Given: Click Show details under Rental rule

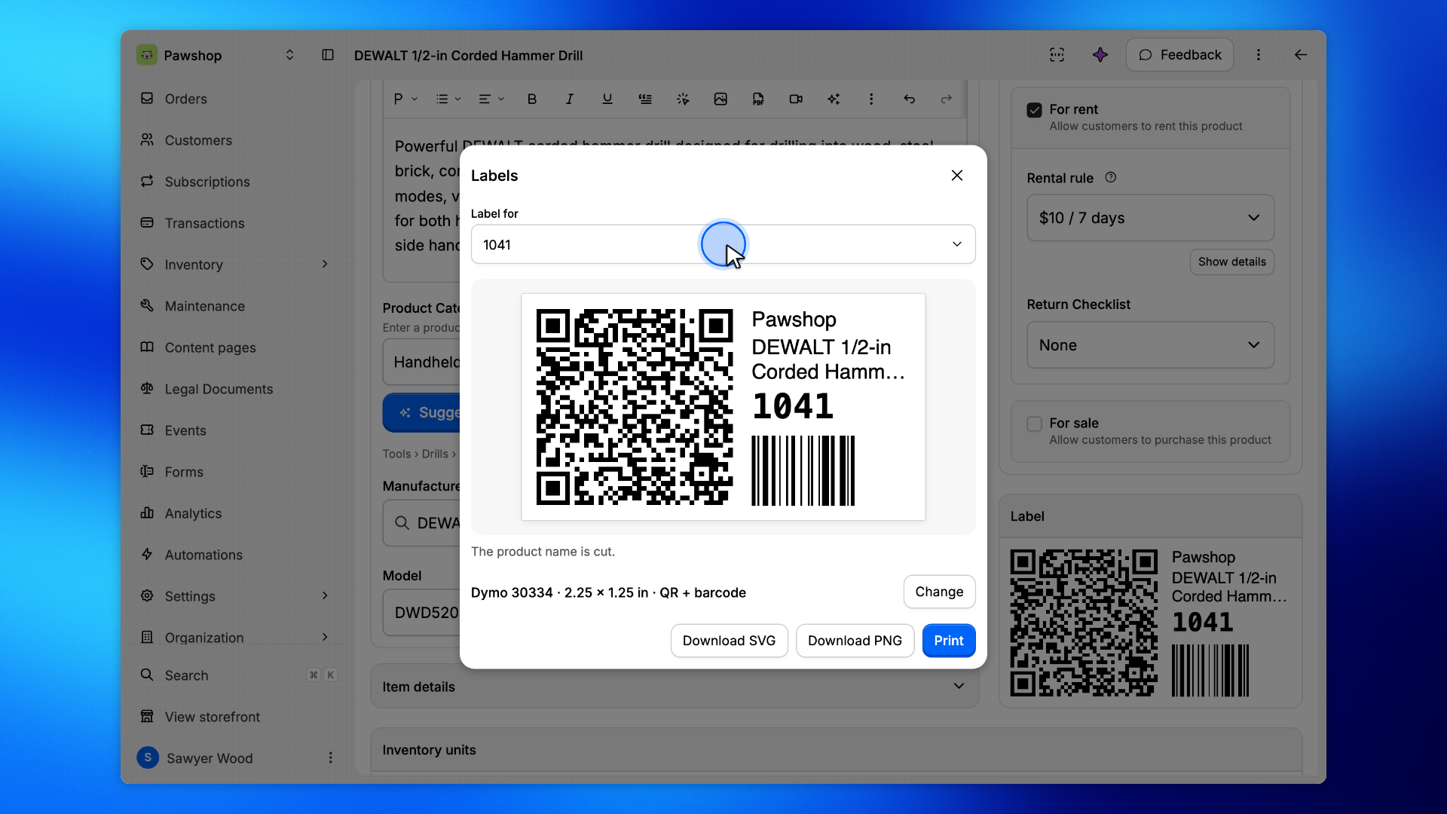Looking at the screenshot, I should pos(1232,262).
